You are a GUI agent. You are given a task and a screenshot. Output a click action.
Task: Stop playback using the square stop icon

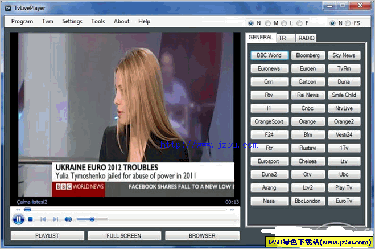pyautogui.click(x=30, y=219)
